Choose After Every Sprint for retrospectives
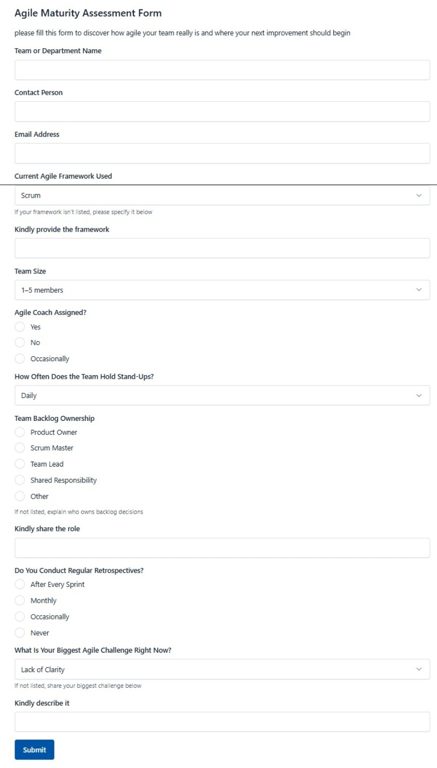 (20, 584)
